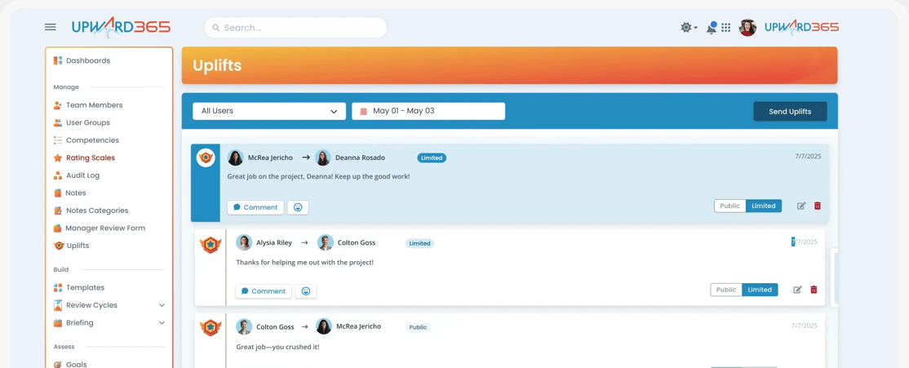Edit the Alysia Riley uplift post
Image resolution: width=909 pixels, height=368 pixels.
point(797,290)
